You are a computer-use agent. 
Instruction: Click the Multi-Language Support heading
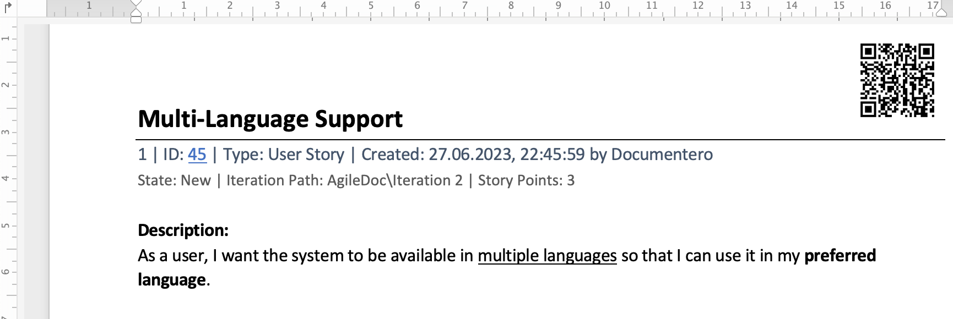(x=270, y=119)
